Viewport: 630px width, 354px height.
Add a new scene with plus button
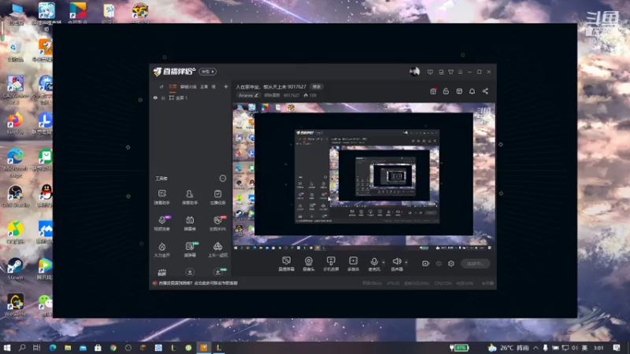tap(226, 87)
